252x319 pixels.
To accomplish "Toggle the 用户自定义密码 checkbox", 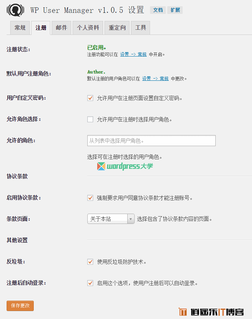I will coord(90,98).
